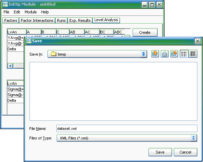This screenshot has height=162, width=203.
Task: Select the Level Analysis tab
Action: 106,20
